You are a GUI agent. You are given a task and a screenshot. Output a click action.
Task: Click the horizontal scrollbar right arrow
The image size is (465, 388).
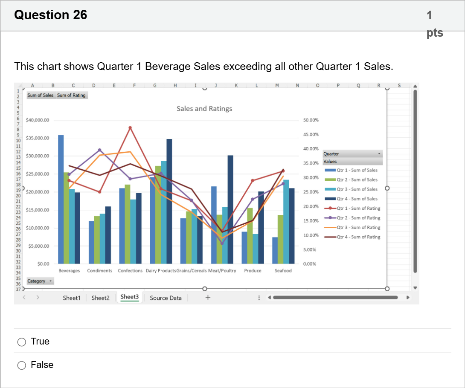tap(408, 297)
